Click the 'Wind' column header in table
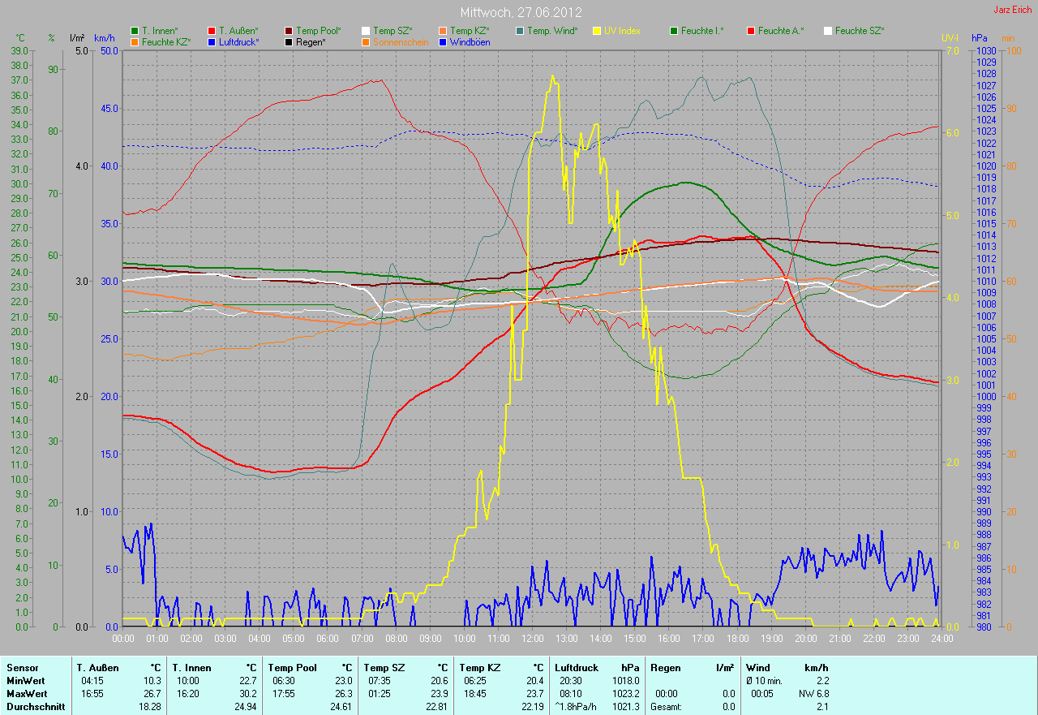Screen dimensions: 1038x715 coord(758,668)
